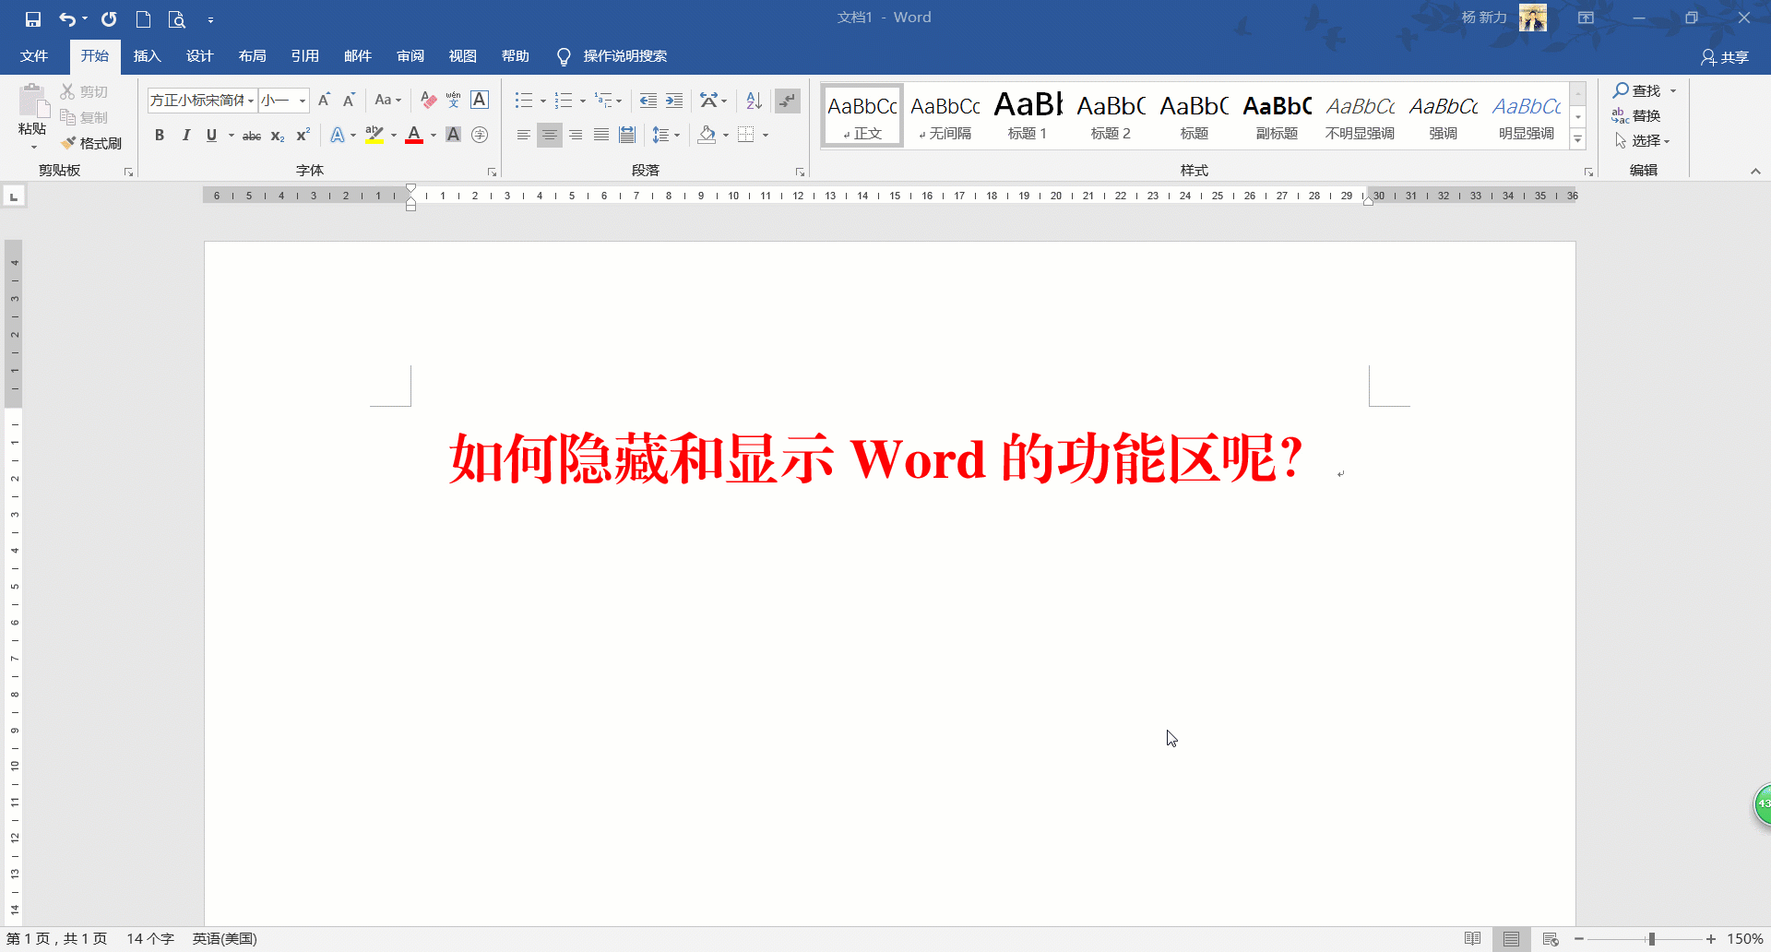Click the 替换 (Replace) button
Screen dimensions: 1771x952
(x=1636, y=115)
